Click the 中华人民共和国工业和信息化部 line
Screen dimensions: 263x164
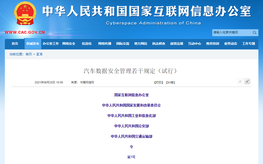(x=131, y=116)
